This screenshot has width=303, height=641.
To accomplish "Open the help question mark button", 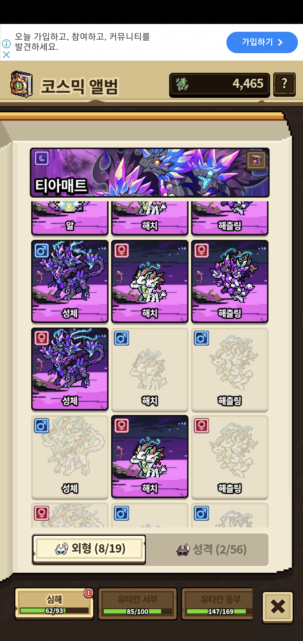I will click(284, 84).
